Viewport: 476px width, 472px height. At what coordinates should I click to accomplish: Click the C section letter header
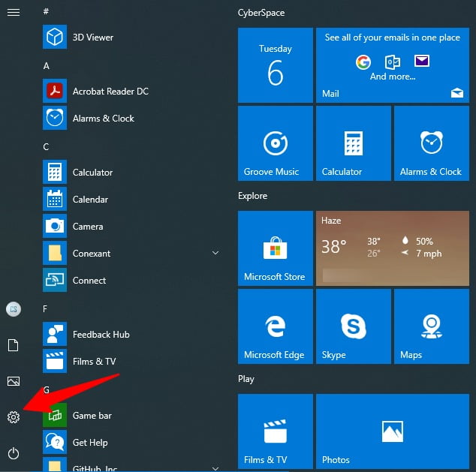click(x=46, y=146)
